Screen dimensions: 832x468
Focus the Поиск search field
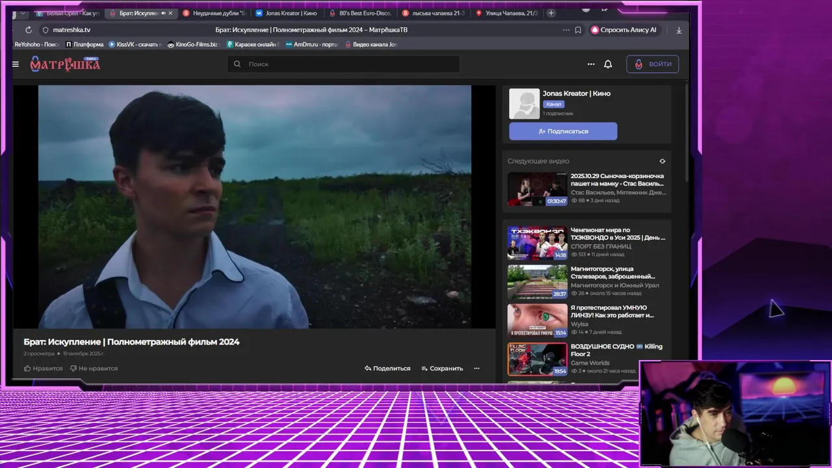tap(343, 64)
